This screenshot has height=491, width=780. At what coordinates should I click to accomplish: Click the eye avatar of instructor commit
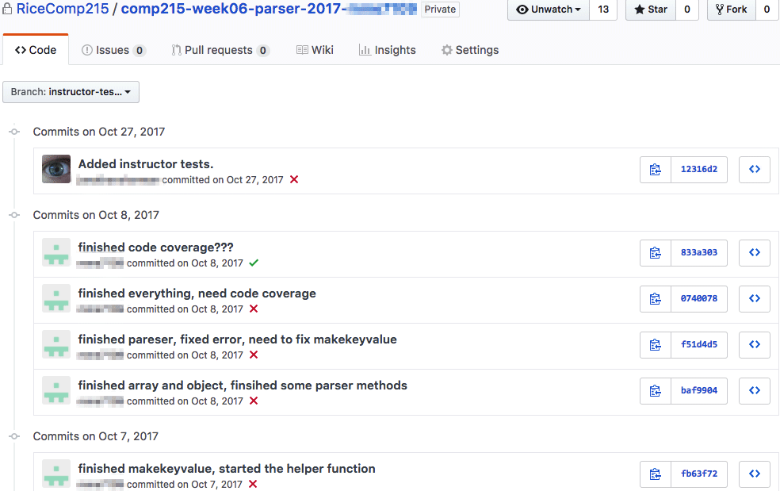click(x=56, y=170)
